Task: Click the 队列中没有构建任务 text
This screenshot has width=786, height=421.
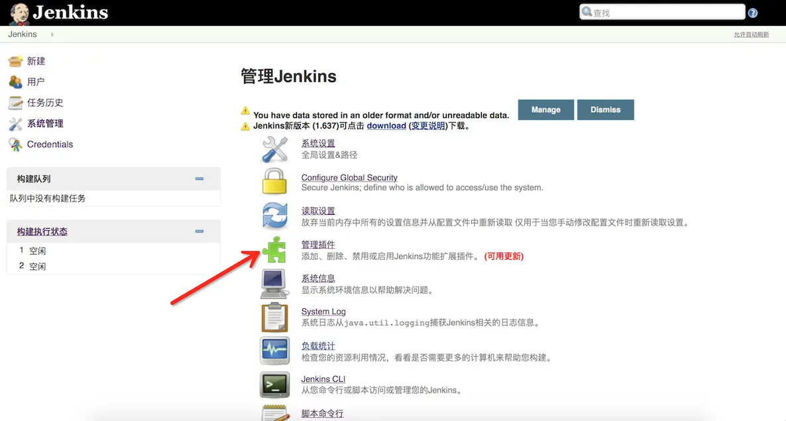Action: (48, 198)
